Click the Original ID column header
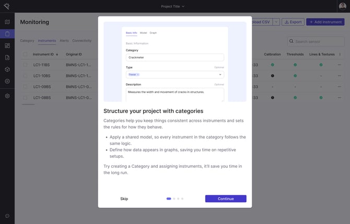Image resolution: width=350 pixels, height=224 pixels. tap(74, 54)
